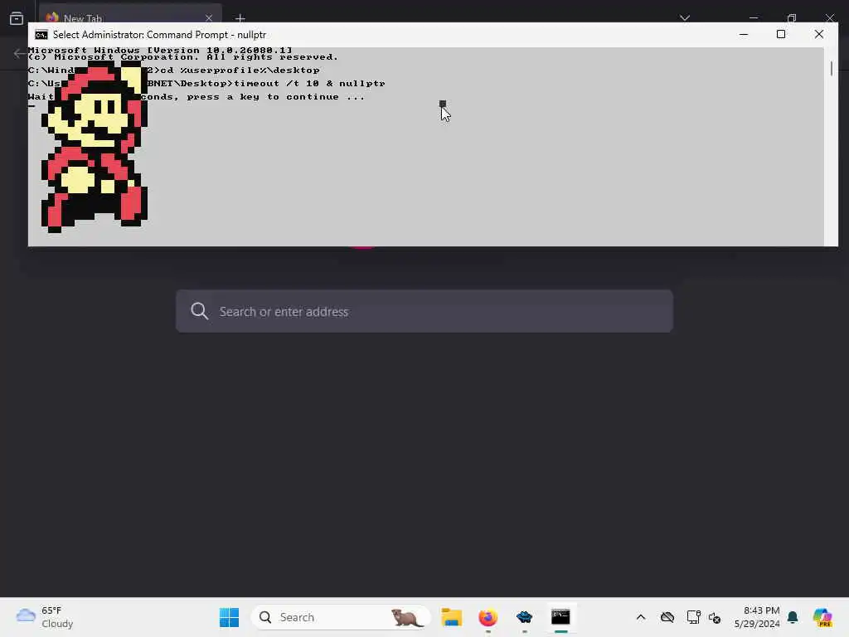Open the cloud sync tray icon
This screenshot has width=849, height=637.
(667, 617)
